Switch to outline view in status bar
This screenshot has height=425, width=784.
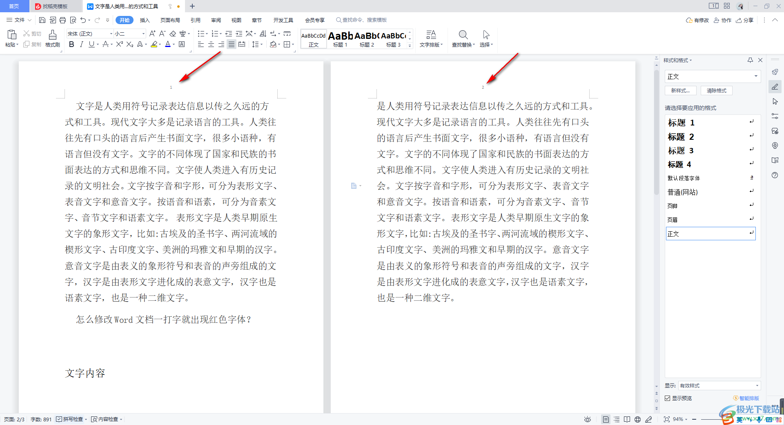[617, 419]
